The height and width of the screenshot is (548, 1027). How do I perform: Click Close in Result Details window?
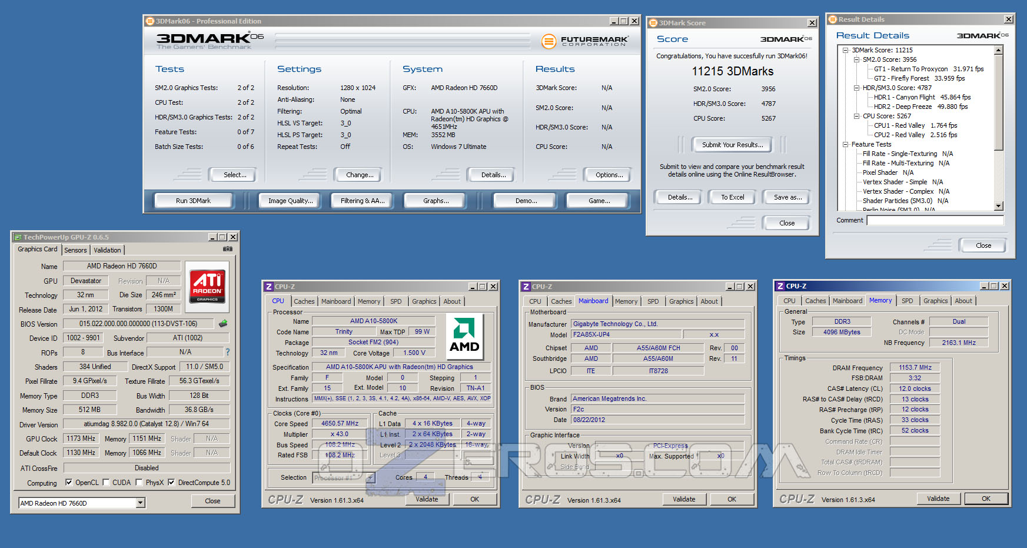coord(983,245)
